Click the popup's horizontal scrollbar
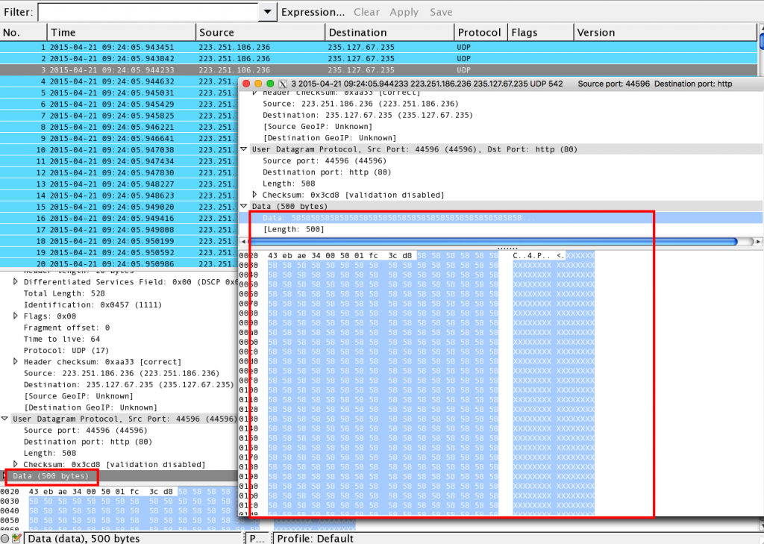 [x=492, y=242]
